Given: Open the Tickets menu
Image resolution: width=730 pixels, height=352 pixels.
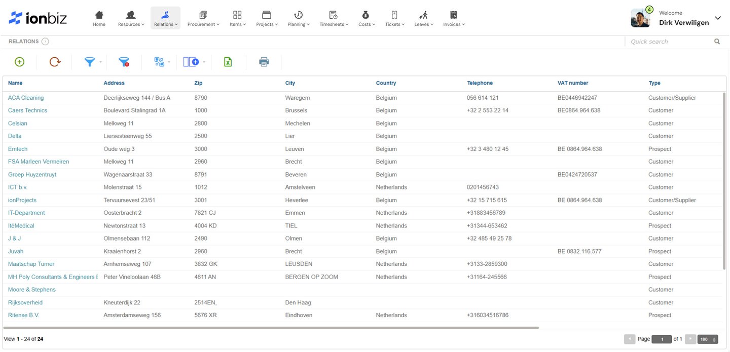Looking at the screenshot, I should (x=395, y=18).
